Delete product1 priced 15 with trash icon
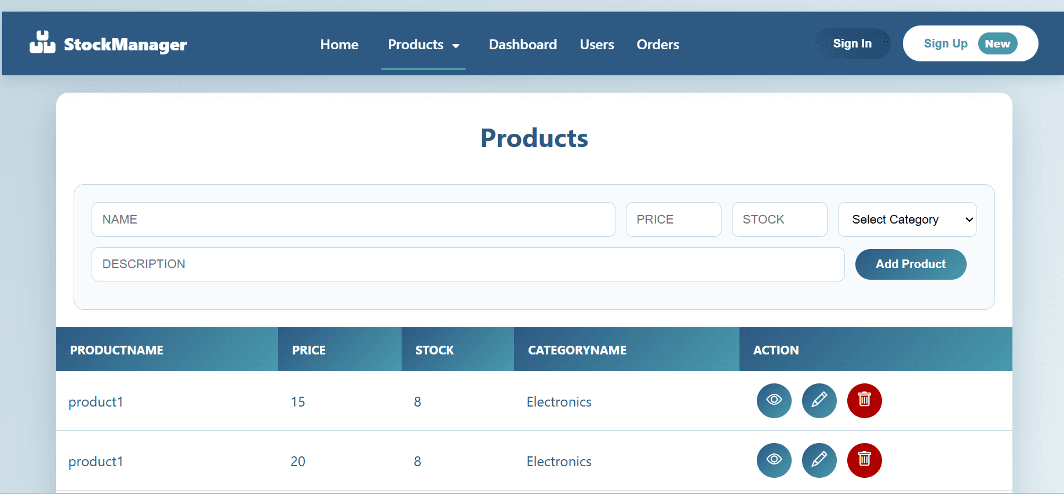The image size is (1064, 494). point(864,400)
